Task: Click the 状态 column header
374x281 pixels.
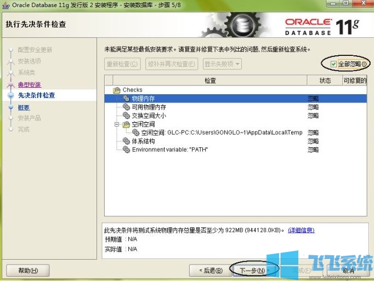Action: point(325,81)
